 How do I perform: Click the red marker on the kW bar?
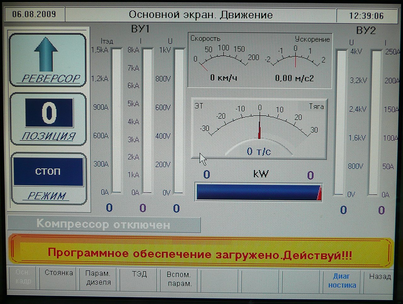click(x=319, y=193)
